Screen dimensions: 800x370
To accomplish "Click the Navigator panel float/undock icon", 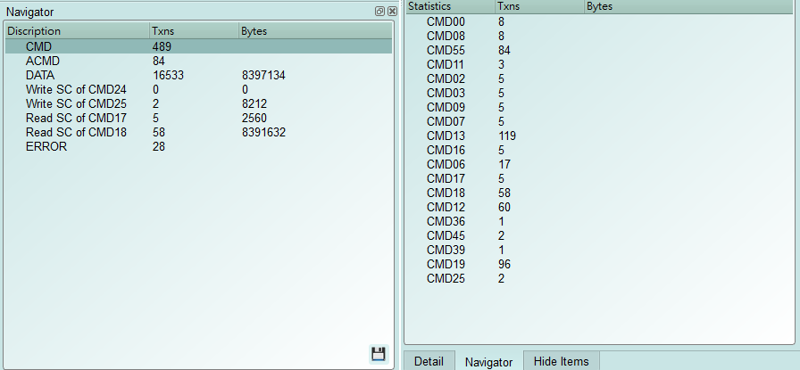I will tap(379, 12).
